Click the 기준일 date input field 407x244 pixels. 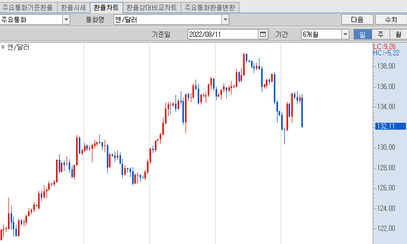pyautogui.click(x=223, y=34)
